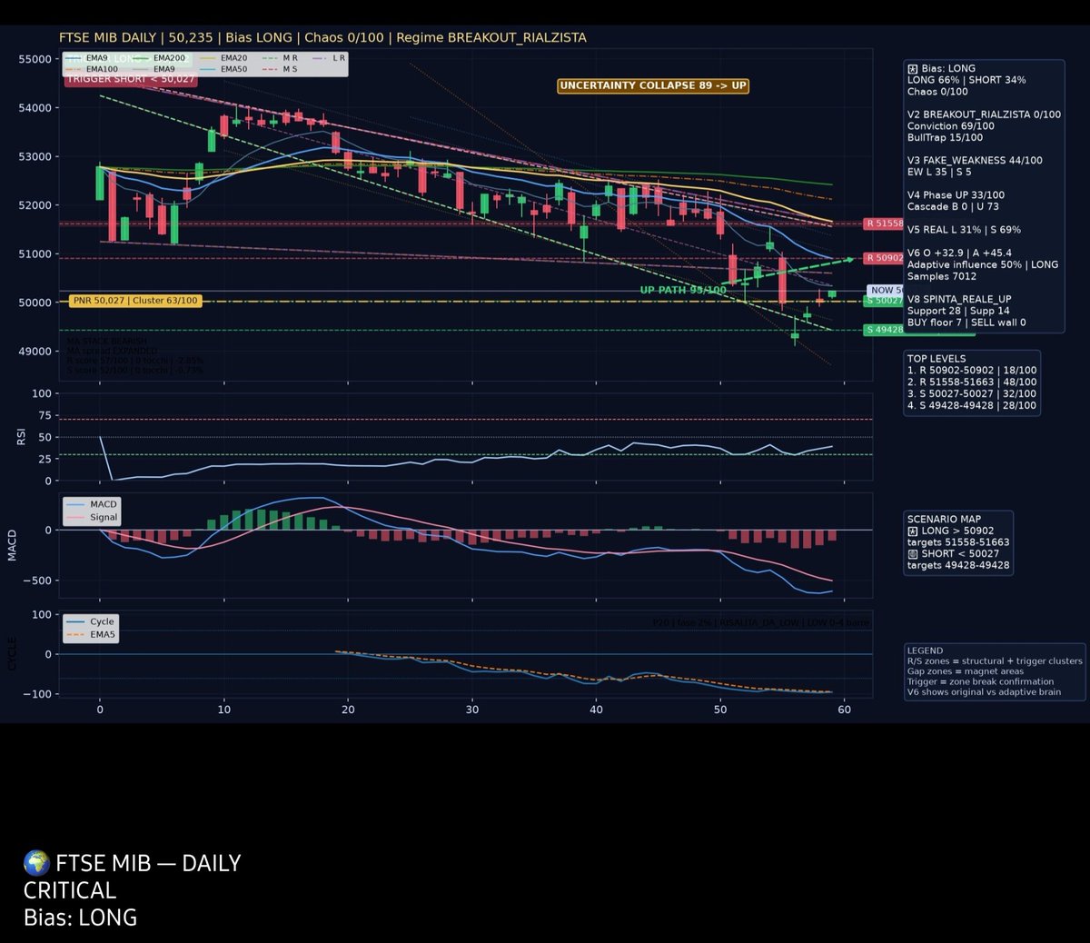Click the globe emoji beside FTSE MIB caption
The height and width of the screenshot is (943, 1090).
pyautogui.click(x=36, y=862)
